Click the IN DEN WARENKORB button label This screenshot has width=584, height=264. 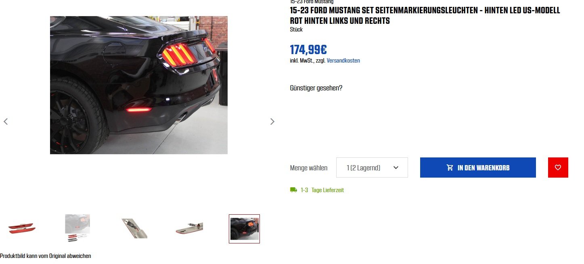coord(484,168)
